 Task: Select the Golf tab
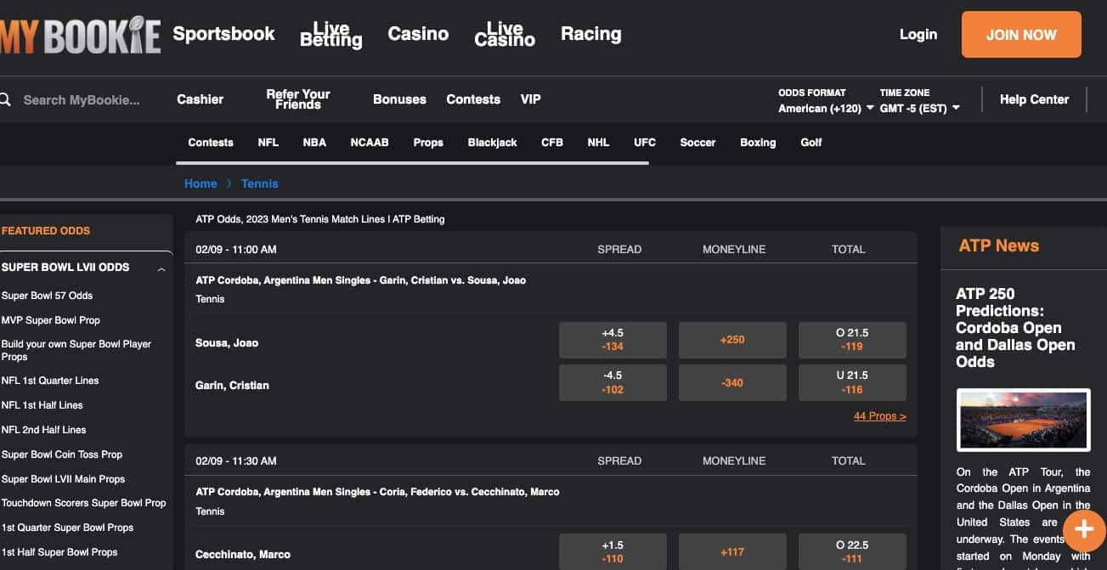(811, 143)
